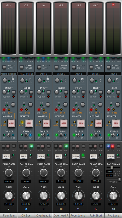Viewport: 122px width, 218px height.
Task: Enable the BUS button on Room (comp)
Action: (83, 146)
